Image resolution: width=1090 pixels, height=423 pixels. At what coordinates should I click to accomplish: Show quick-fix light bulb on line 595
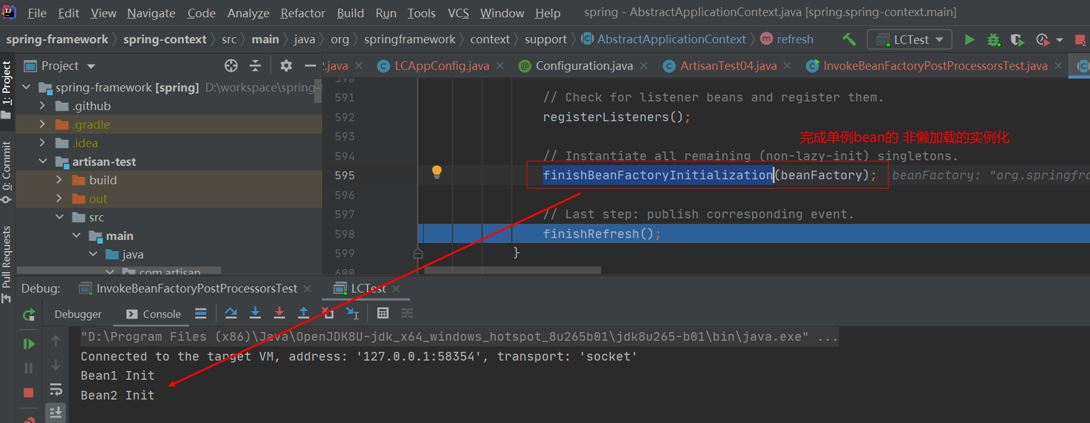(x=437, y=172)
